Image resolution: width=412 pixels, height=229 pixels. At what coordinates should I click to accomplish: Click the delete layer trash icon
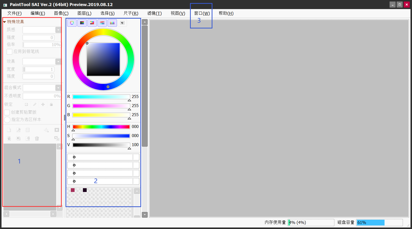pyautogui.click(x=37, y=138)
